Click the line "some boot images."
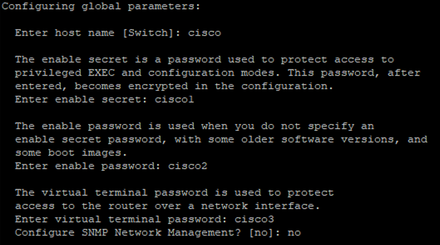 (68, 153)
